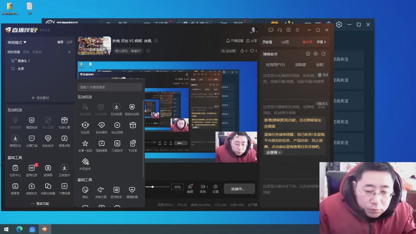
Task: Select 摄像头 1 source
Action: [x=21, y=61]
